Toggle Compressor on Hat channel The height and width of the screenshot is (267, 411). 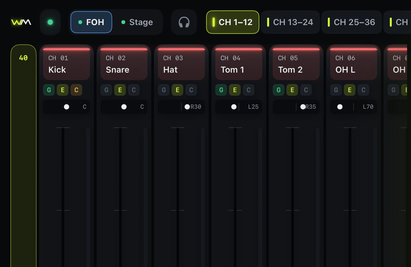[191, 90]
